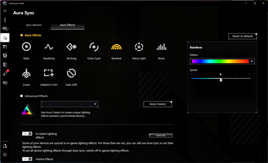Open the Tools wrench sidebar icon
Screen dimensions: 268x163
pos(5,65)
